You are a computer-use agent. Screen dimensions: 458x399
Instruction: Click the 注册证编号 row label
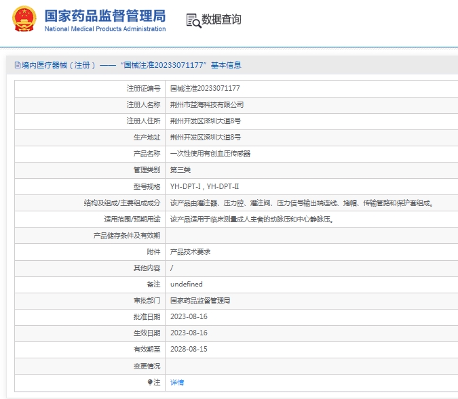point(143,88)
